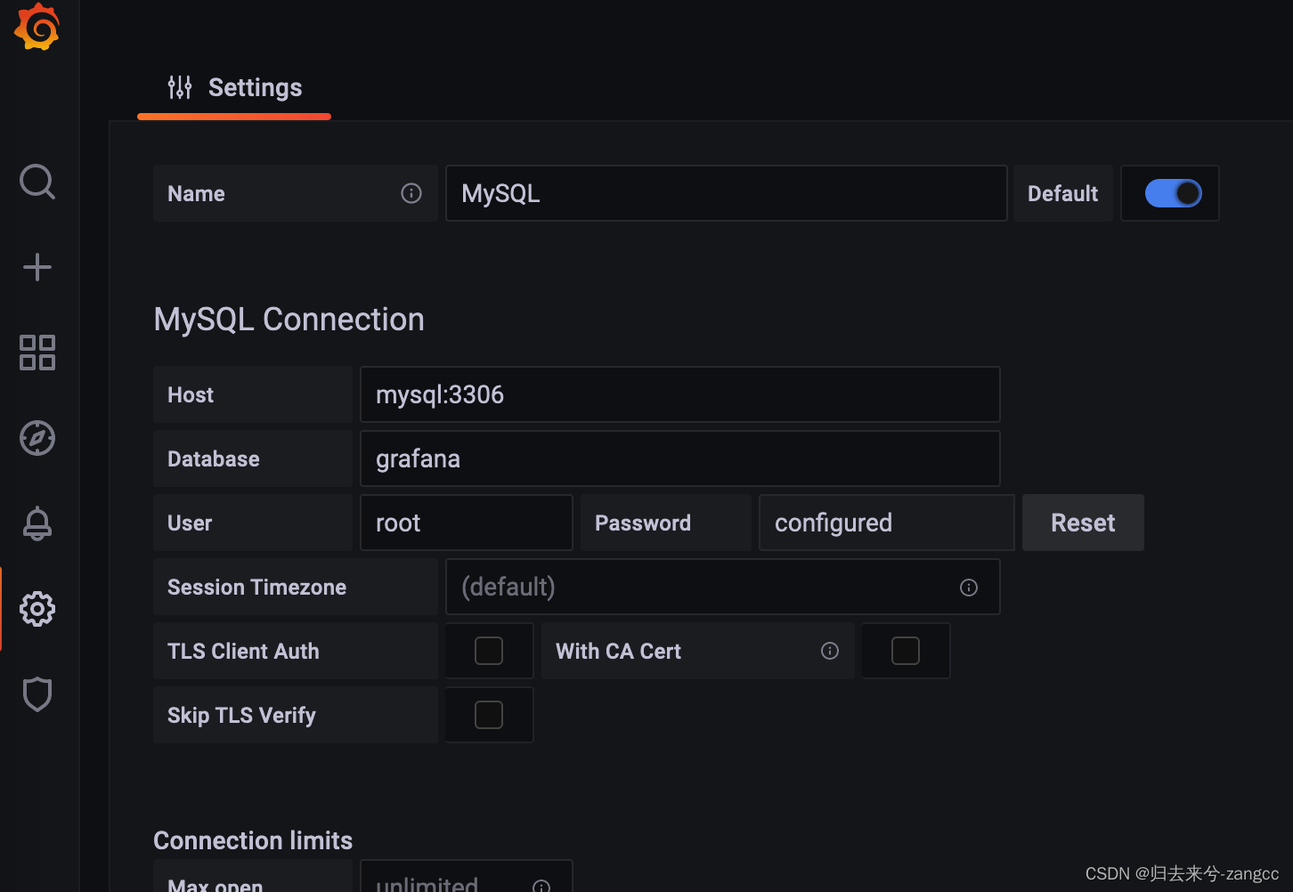Image resolution: width=1293 pixels, height=892 pixels.
Task: Open the Search dashboards icon
Action: pyautogui.click(x=37, y=182)
